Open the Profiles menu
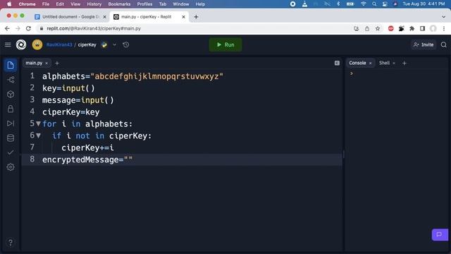Viewport: 451px width, 254px height. tap(144, 4)
